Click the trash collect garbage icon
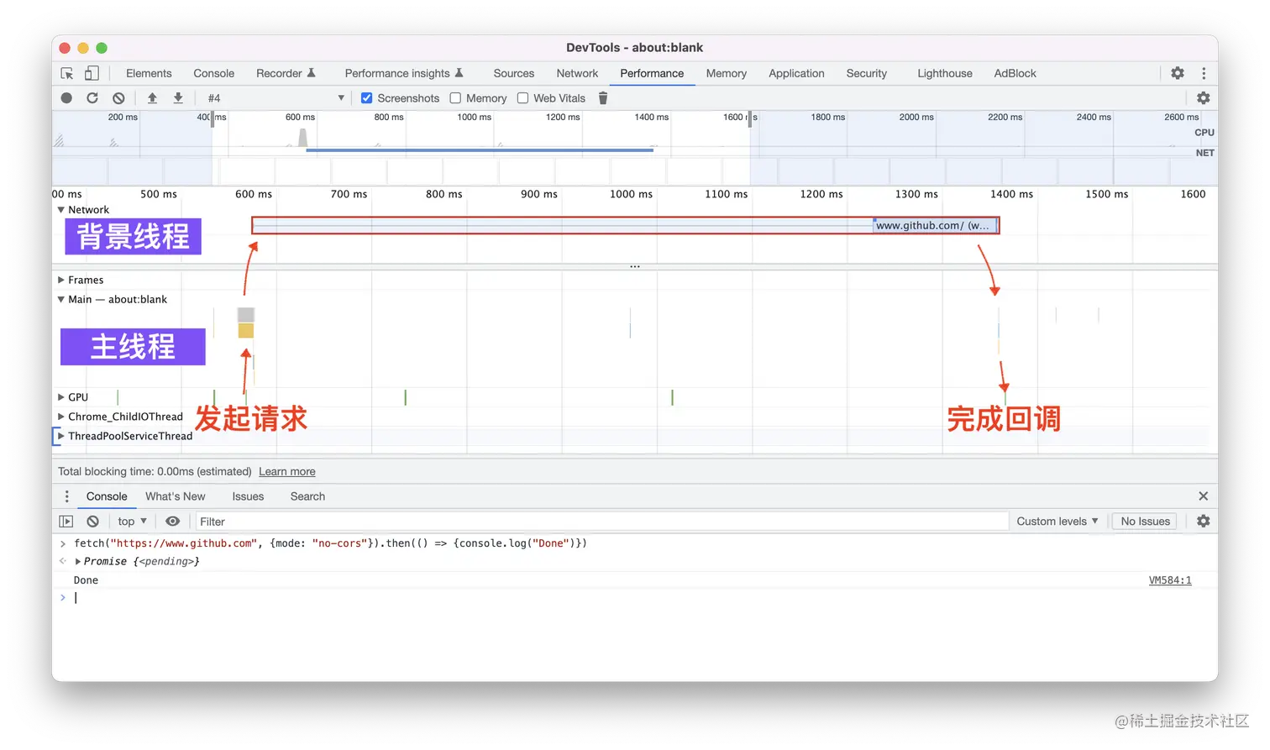 603,98
